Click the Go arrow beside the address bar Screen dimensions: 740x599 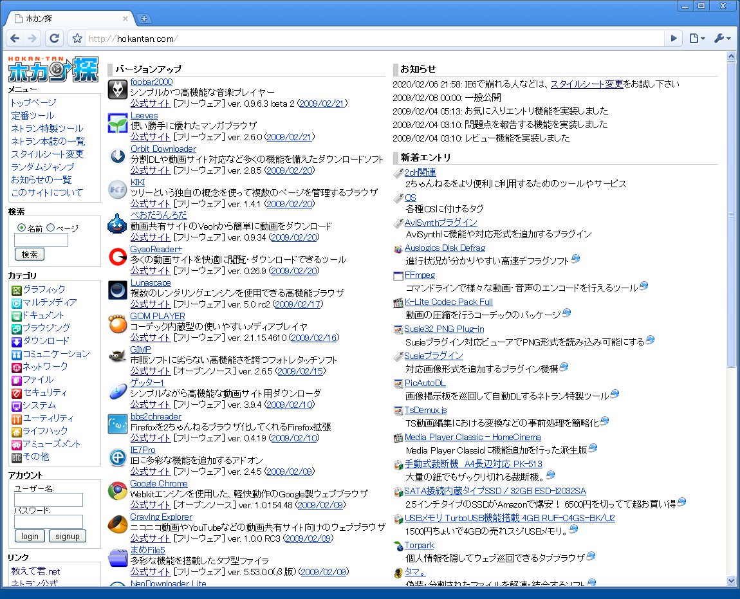pyautogui.click(x=674, y=38)
